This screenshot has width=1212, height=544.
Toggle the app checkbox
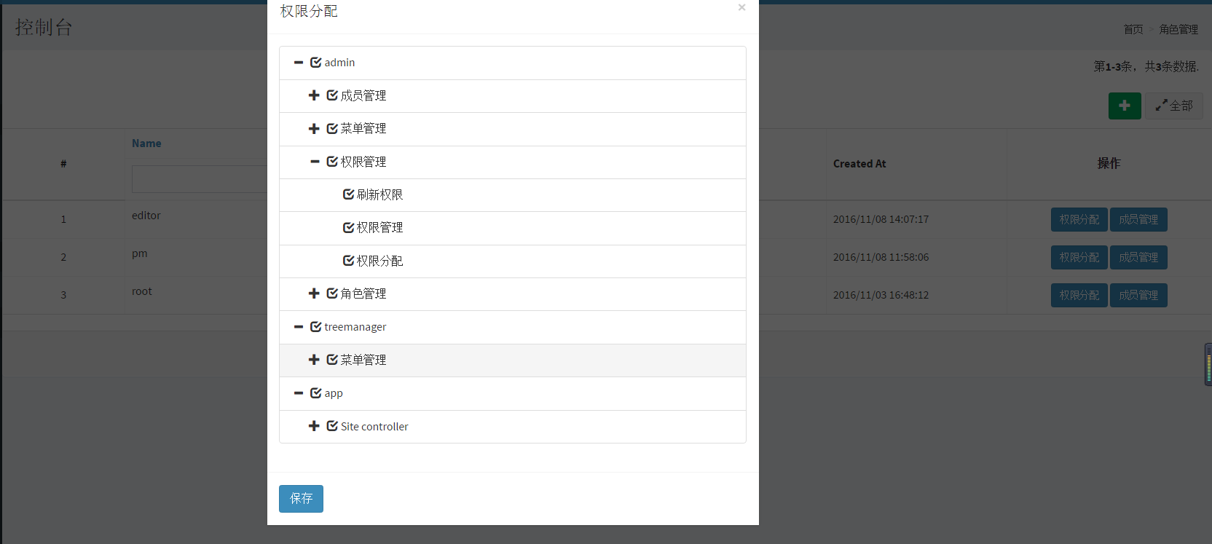click(315, 393)
